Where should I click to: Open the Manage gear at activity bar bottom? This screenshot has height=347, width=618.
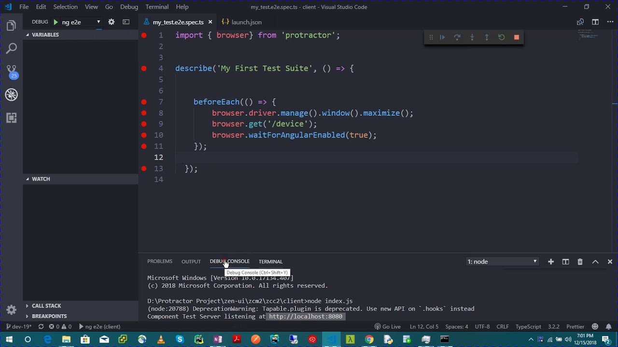point(11,309)
